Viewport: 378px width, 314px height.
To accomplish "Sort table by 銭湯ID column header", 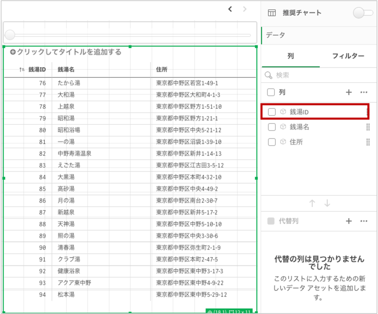I will click(37, 69).
